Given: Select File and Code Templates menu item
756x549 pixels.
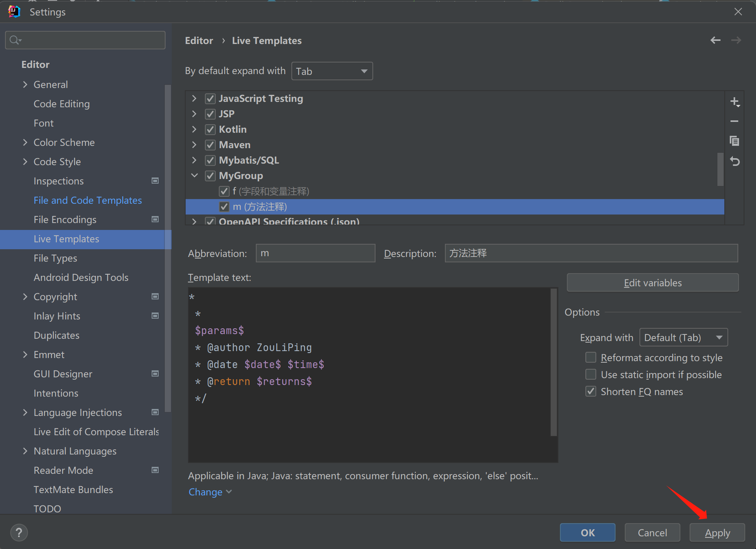Looking at the screenshot, I should point(88,200).
